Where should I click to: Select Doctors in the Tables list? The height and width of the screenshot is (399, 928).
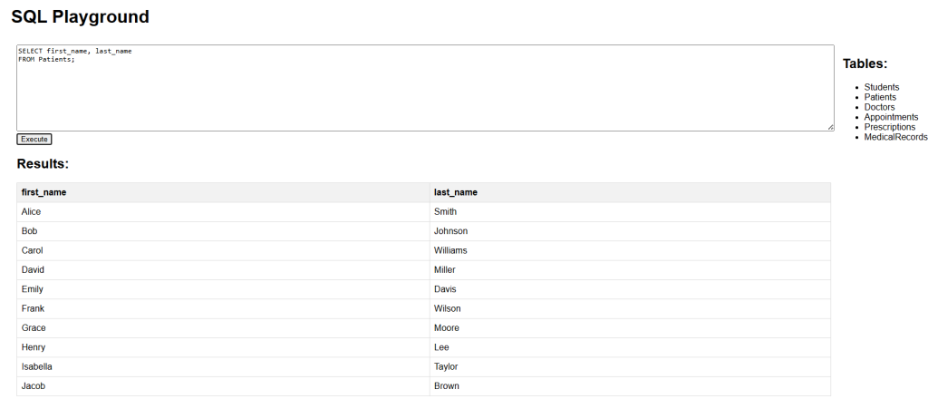(x=879, y=107)
